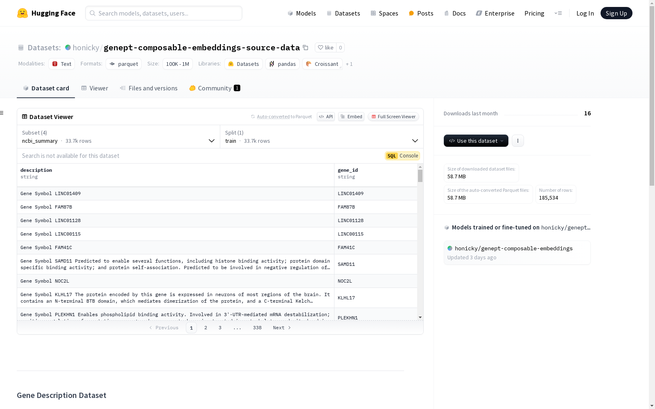The width and height of the screenshot is (655, 409).
Task: Select the gene_id cell LINC01128
Action: pyautogui.click(x=376, y=220)
